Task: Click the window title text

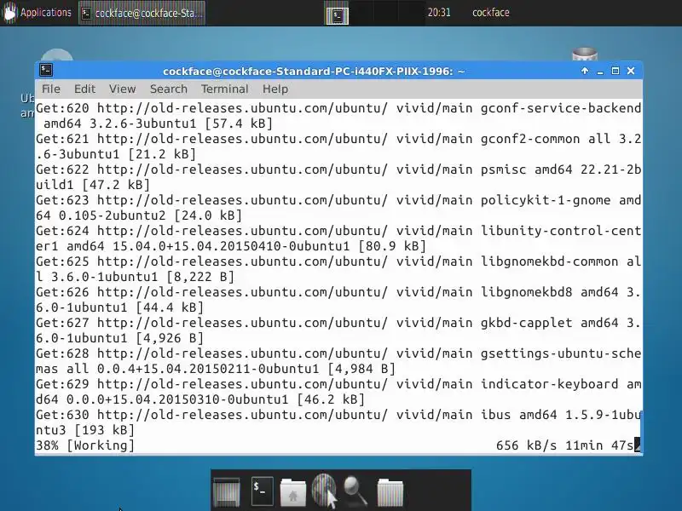Action: click(314, 72)
